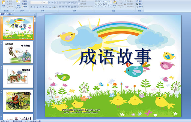The image size is (191, 122).
Task: Toggle align text right
Action: coord(66,7)
